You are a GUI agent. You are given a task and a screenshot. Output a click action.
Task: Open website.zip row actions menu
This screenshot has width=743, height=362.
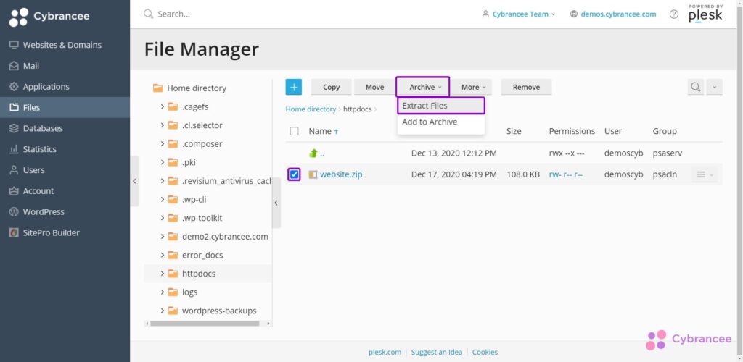tap(705, 174)
